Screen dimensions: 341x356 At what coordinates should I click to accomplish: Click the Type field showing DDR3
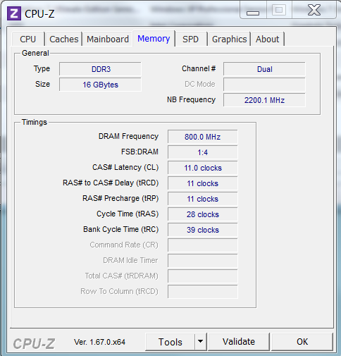100,69
